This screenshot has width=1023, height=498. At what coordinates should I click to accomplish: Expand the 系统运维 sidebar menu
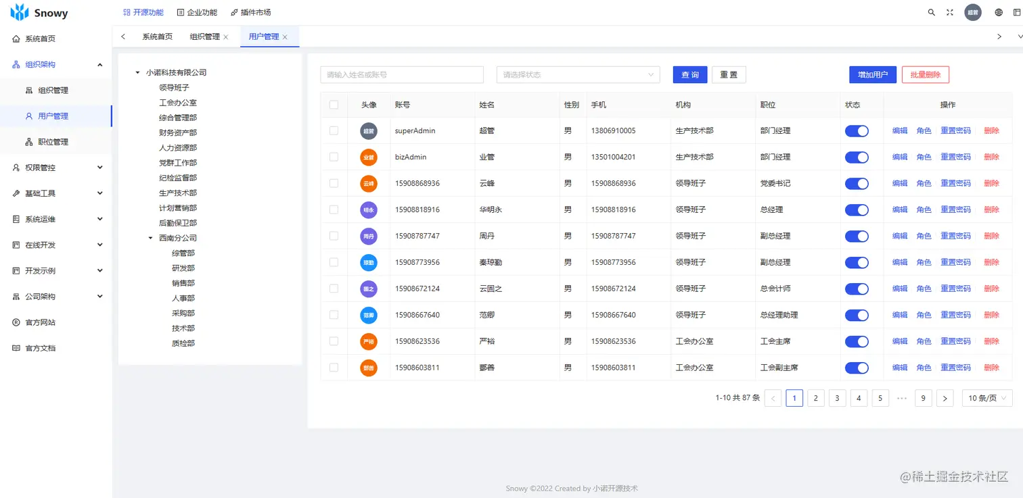click(56, 219)
